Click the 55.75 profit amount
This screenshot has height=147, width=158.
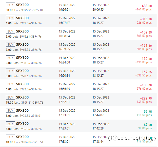(x=148, y=112)
